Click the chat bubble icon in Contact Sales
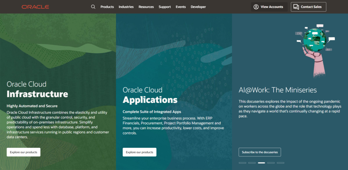The height and width of the screenshot is (170, 348). tap(296, 7)
